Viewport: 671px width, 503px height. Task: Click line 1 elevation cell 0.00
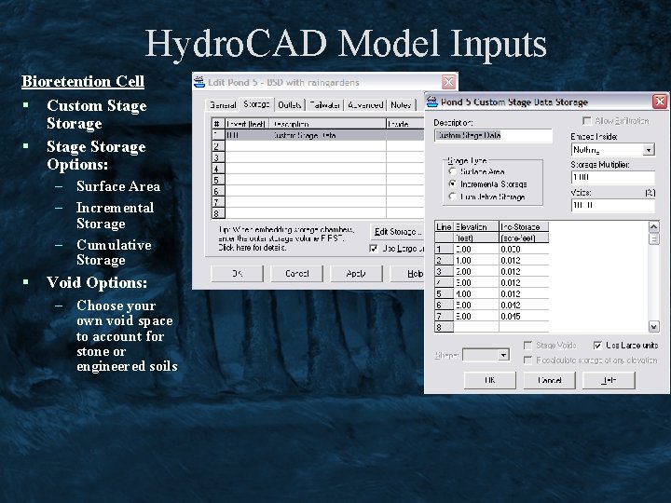pyautogui.click(x=476, y=249)
